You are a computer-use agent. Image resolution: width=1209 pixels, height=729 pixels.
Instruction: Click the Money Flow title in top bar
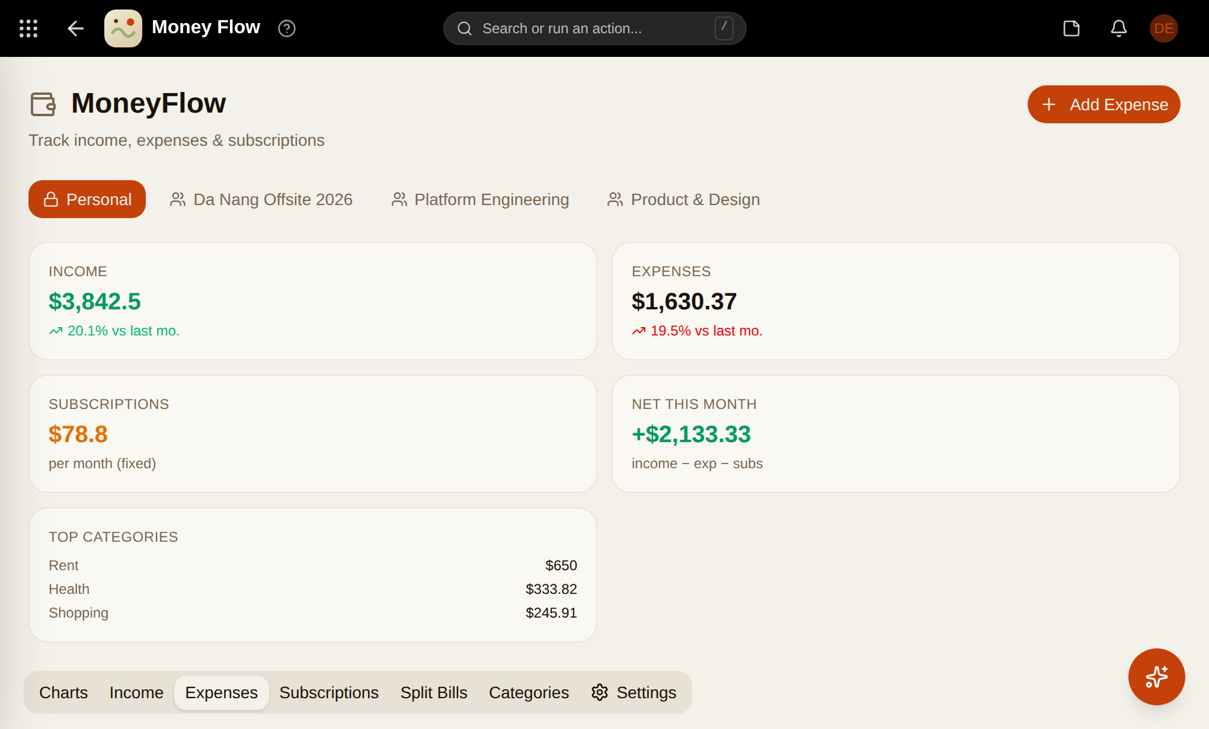point(206,27)
